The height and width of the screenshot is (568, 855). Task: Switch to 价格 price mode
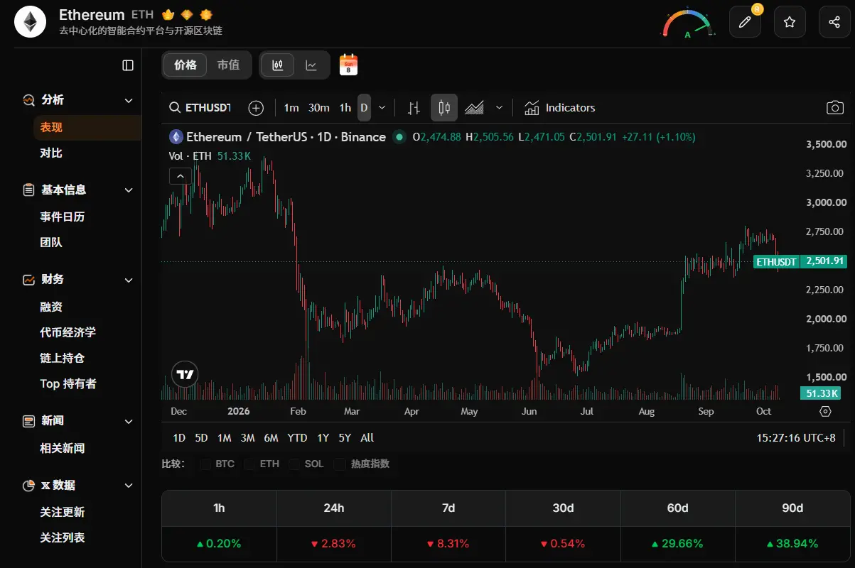tap(185, 65)
